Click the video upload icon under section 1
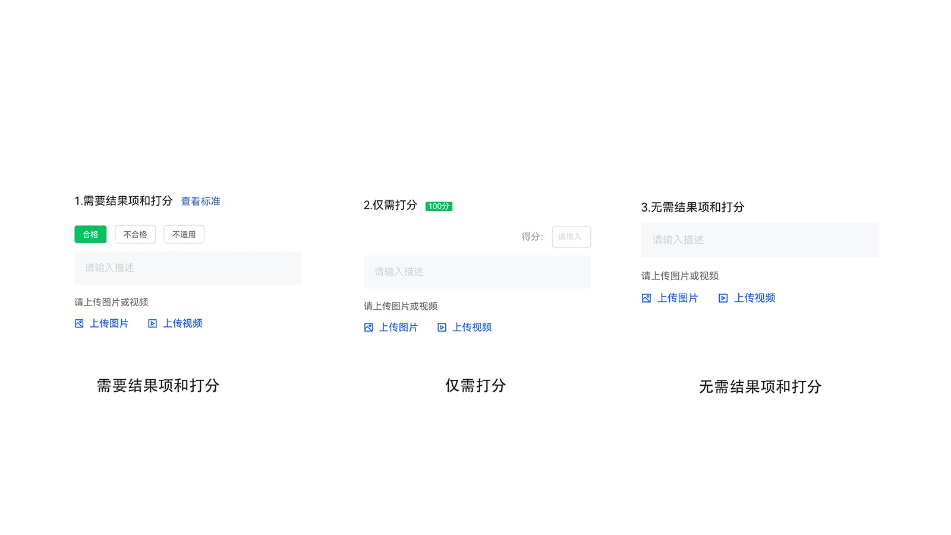This screenshot has height=535, width=951. click(x=152, y=323)
